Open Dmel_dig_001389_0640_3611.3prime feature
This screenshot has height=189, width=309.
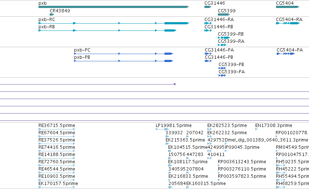(x=267, y=140)
